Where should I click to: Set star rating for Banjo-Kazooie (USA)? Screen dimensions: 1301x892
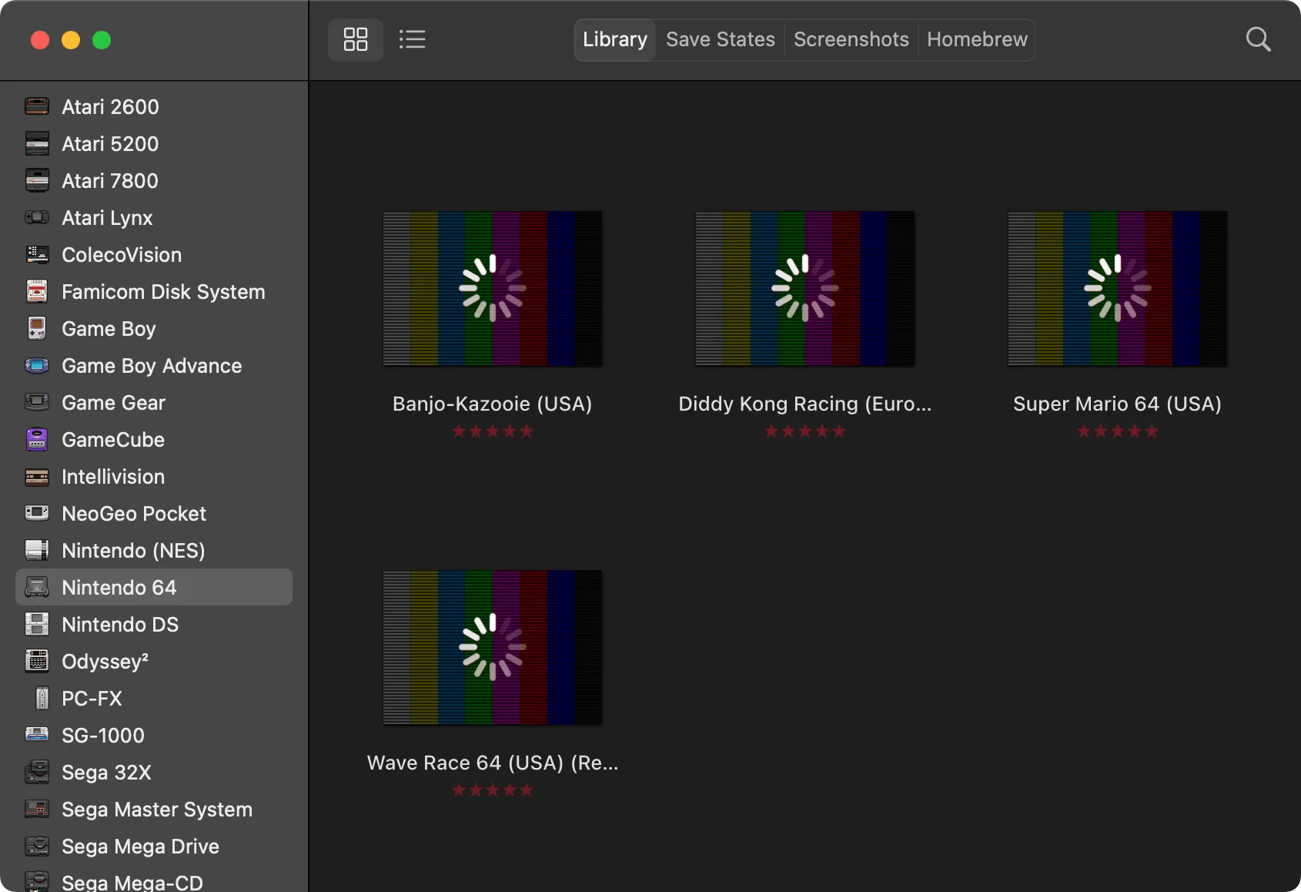493,431
